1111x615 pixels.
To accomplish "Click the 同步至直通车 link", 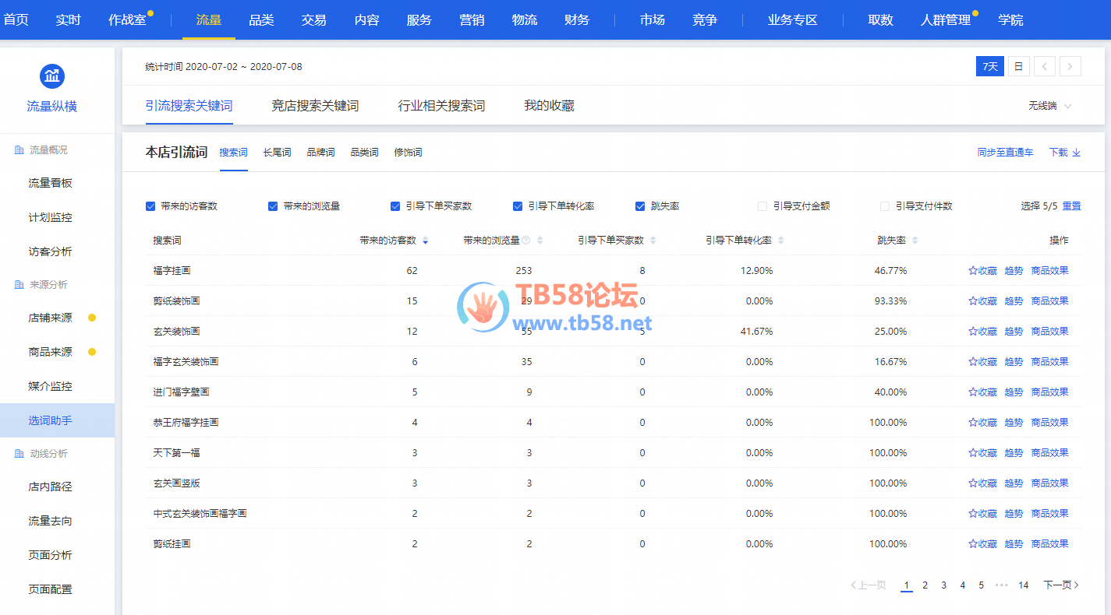I will coord(1005,153).
